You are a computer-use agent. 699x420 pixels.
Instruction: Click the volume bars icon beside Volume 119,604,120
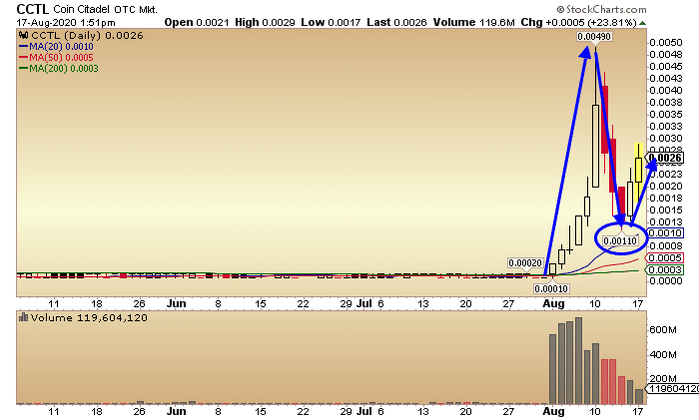pyautogui.click(x=23, y=317)
